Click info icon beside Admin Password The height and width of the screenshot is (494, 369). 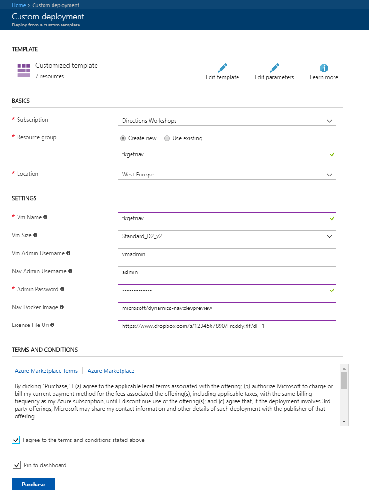pyautogui.click(x=62, y=289)
